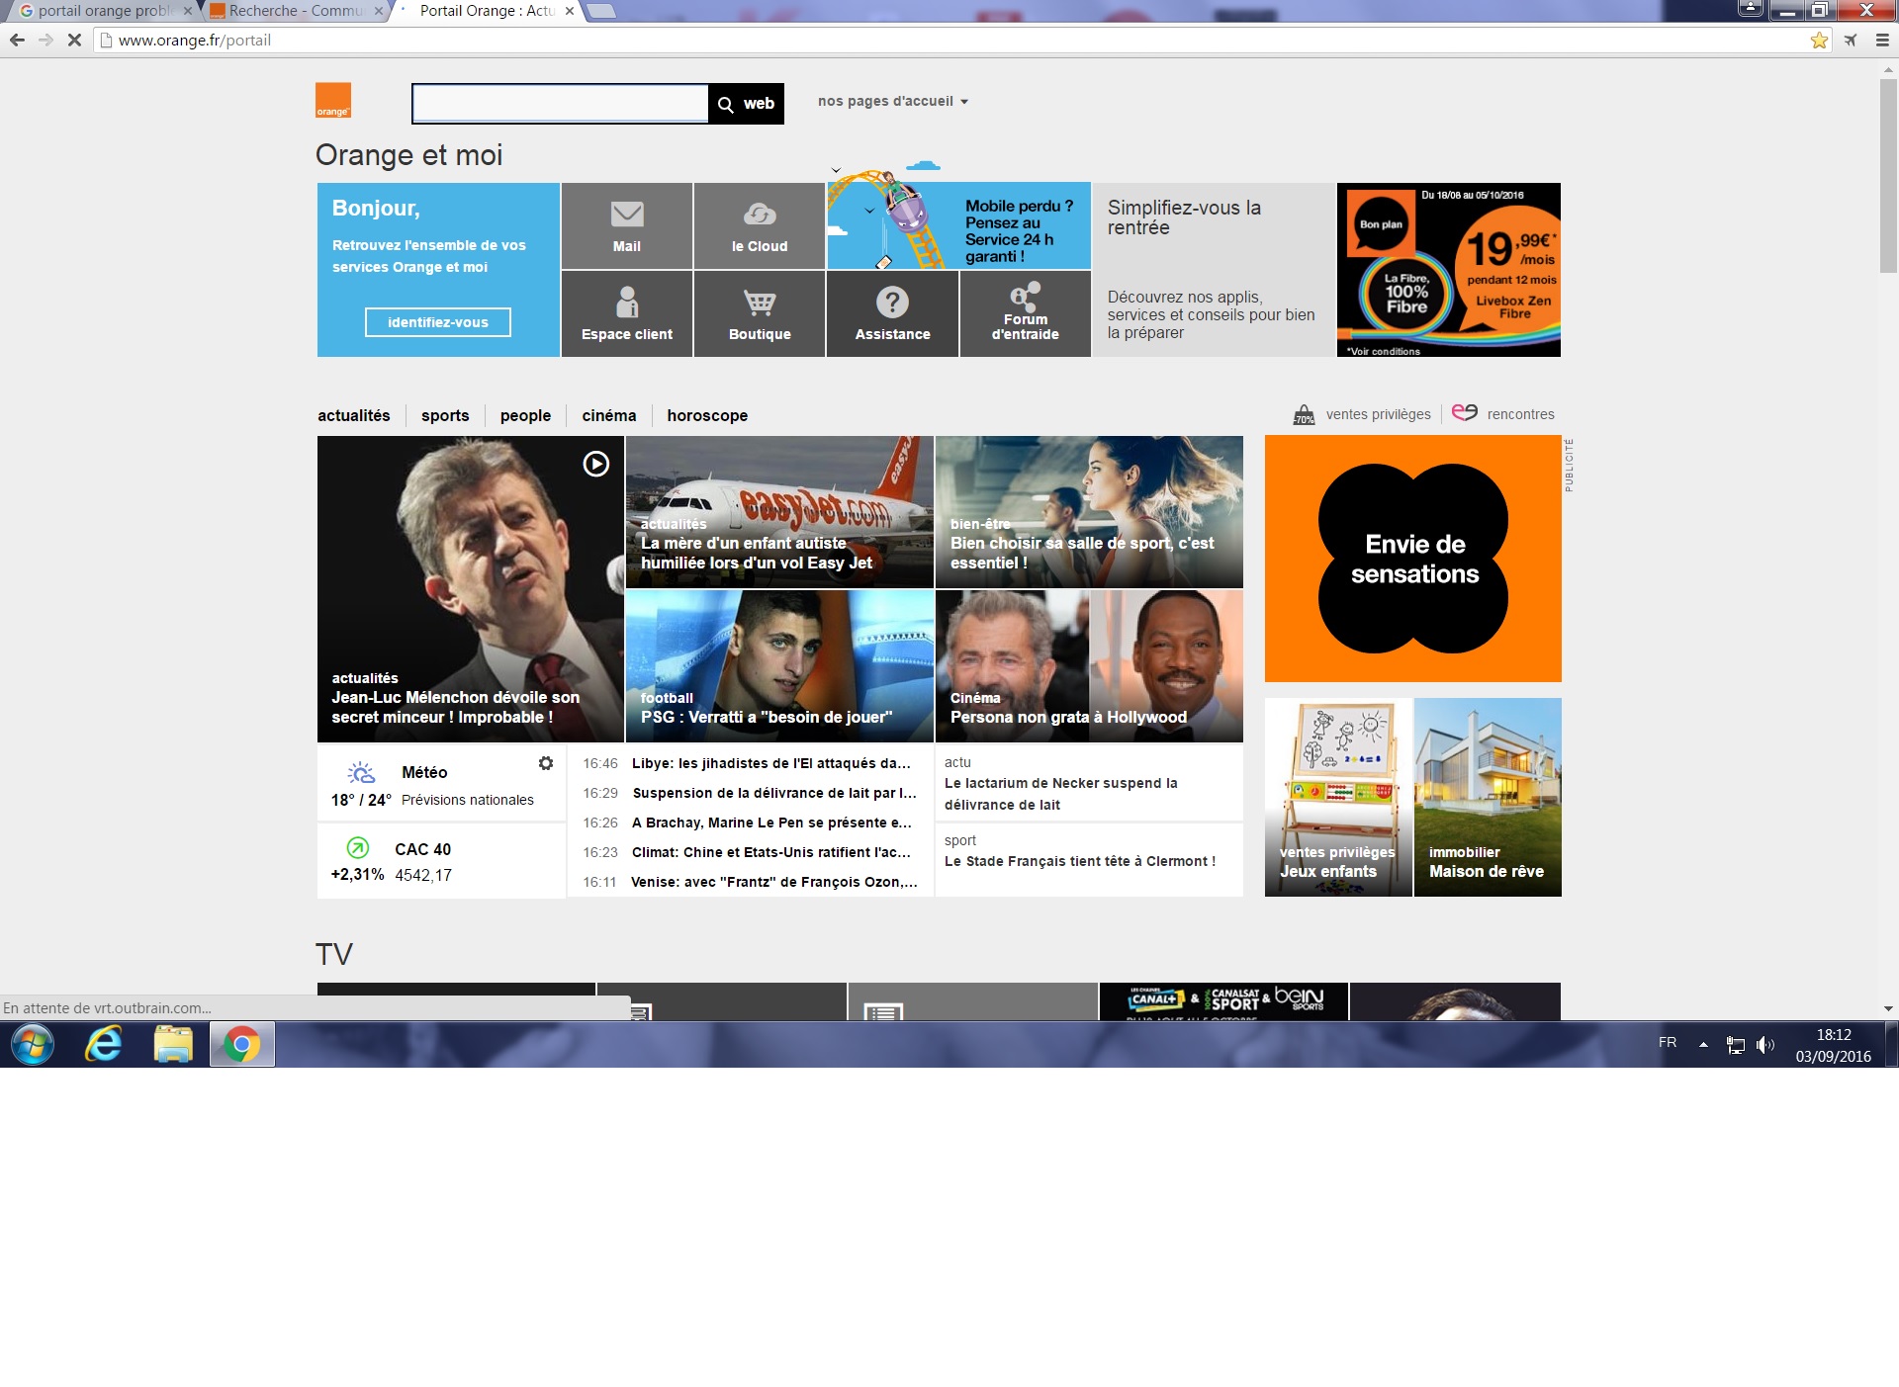1899x1387 pixels.
Task: Play the Mélenchon video
Action: tap(596, 464)
